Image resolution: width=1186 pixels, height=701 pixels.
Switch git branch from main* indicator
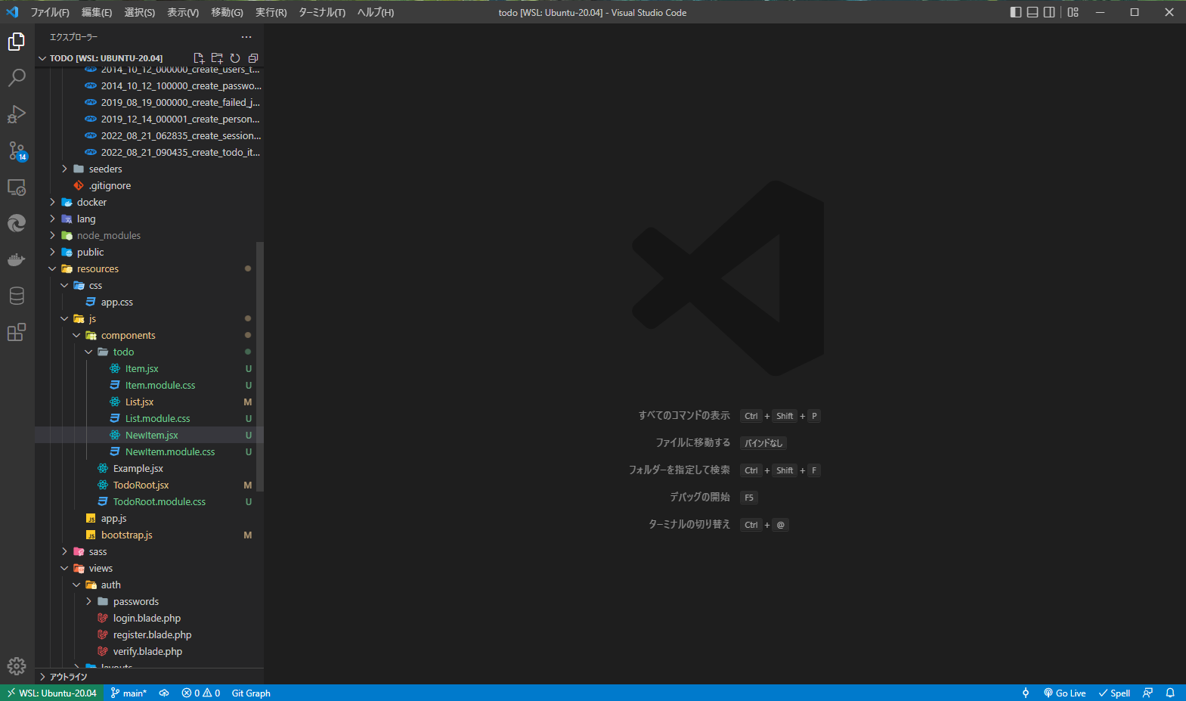(129, 693)
